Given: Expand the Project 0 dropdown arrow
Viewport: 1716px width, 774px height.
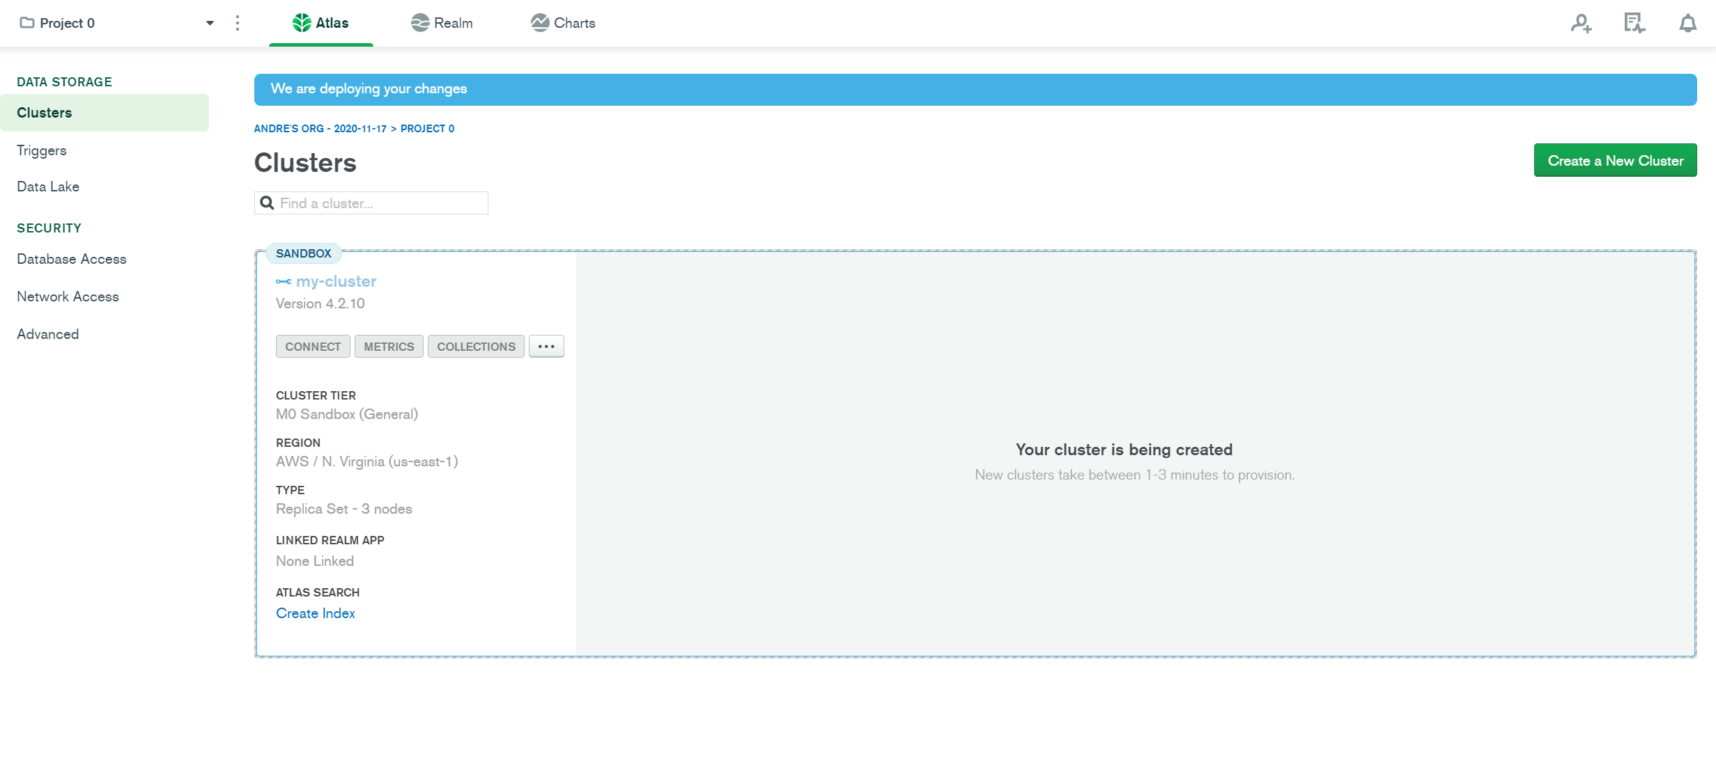Looking at the screenshot, I should point(210,23).
